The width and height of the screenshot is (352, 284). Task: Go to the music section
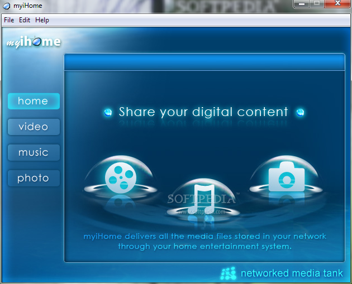[34, 152]
